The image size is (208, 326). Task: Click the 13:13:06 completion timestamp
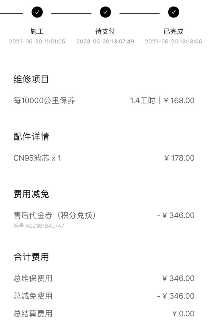click(174, 42)
